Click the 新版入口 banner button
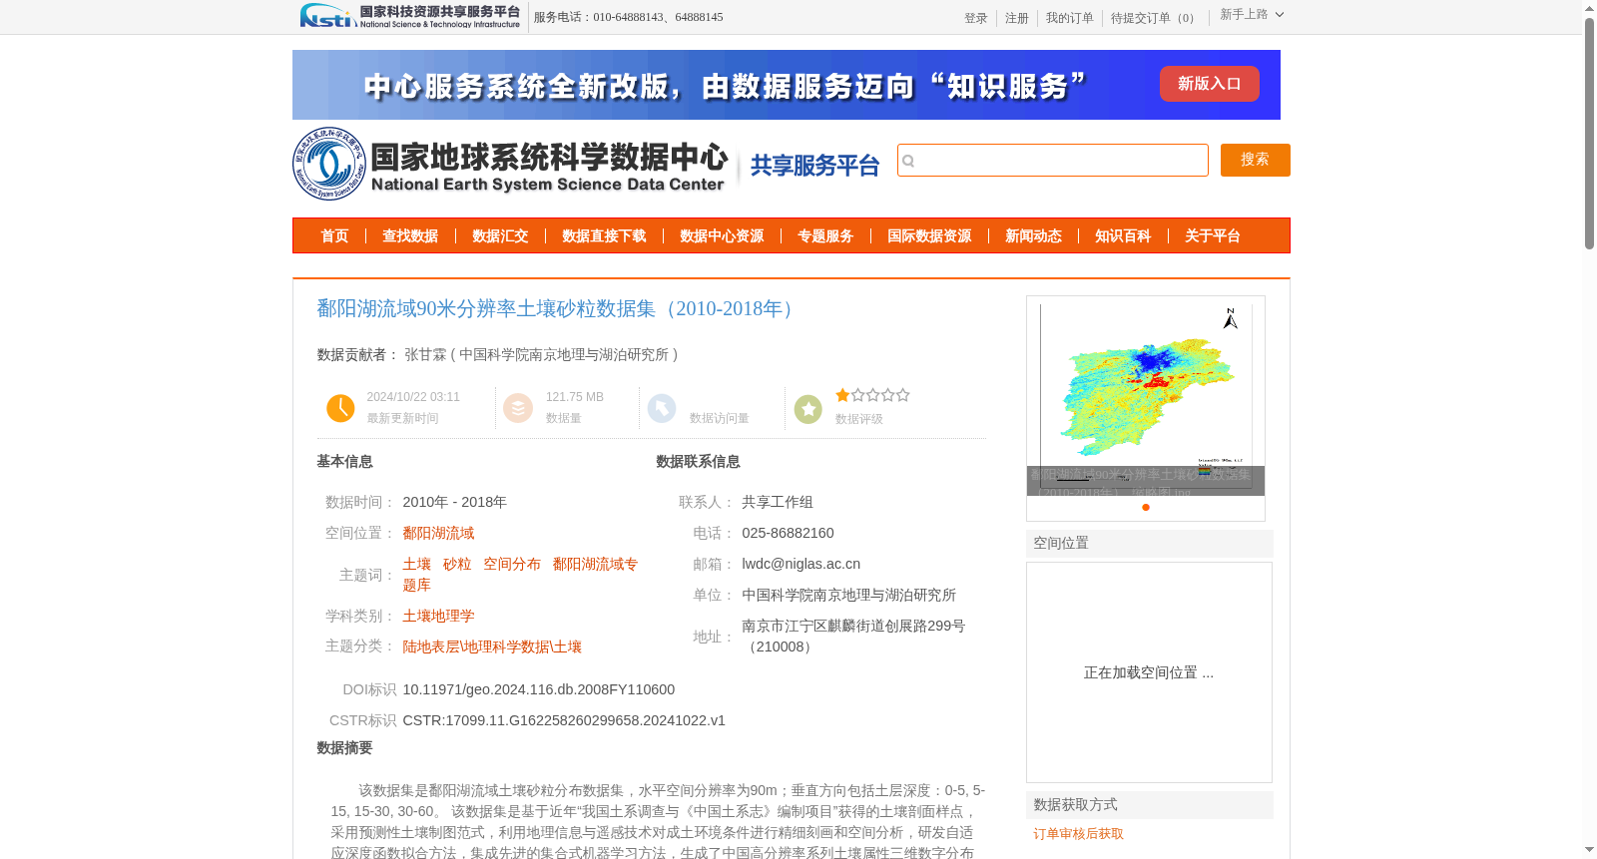 point(1209,84)
